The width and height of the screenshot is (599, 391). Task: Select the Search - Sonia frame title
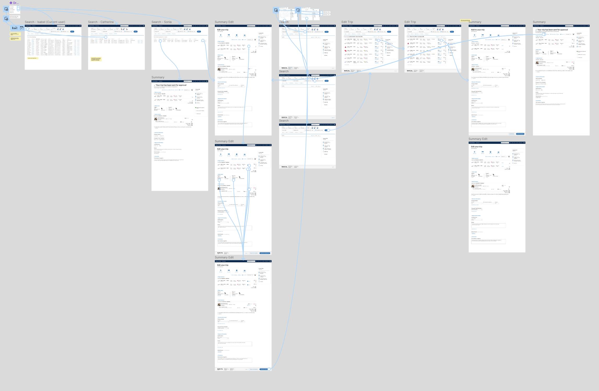pyautogui.click(x=161, y=22)
